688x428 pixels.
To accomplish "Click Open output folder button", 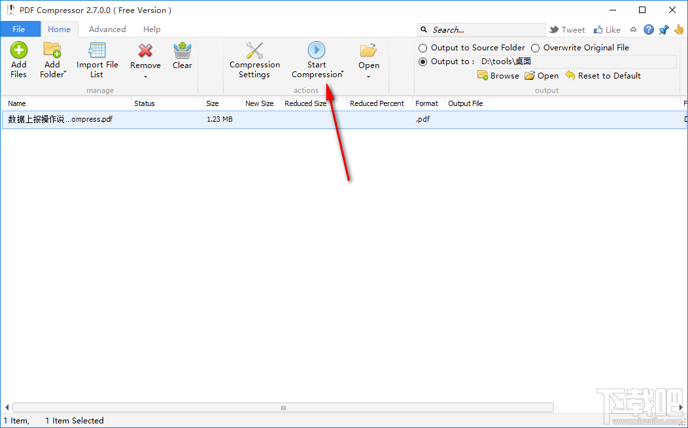I will pos(542,75).
